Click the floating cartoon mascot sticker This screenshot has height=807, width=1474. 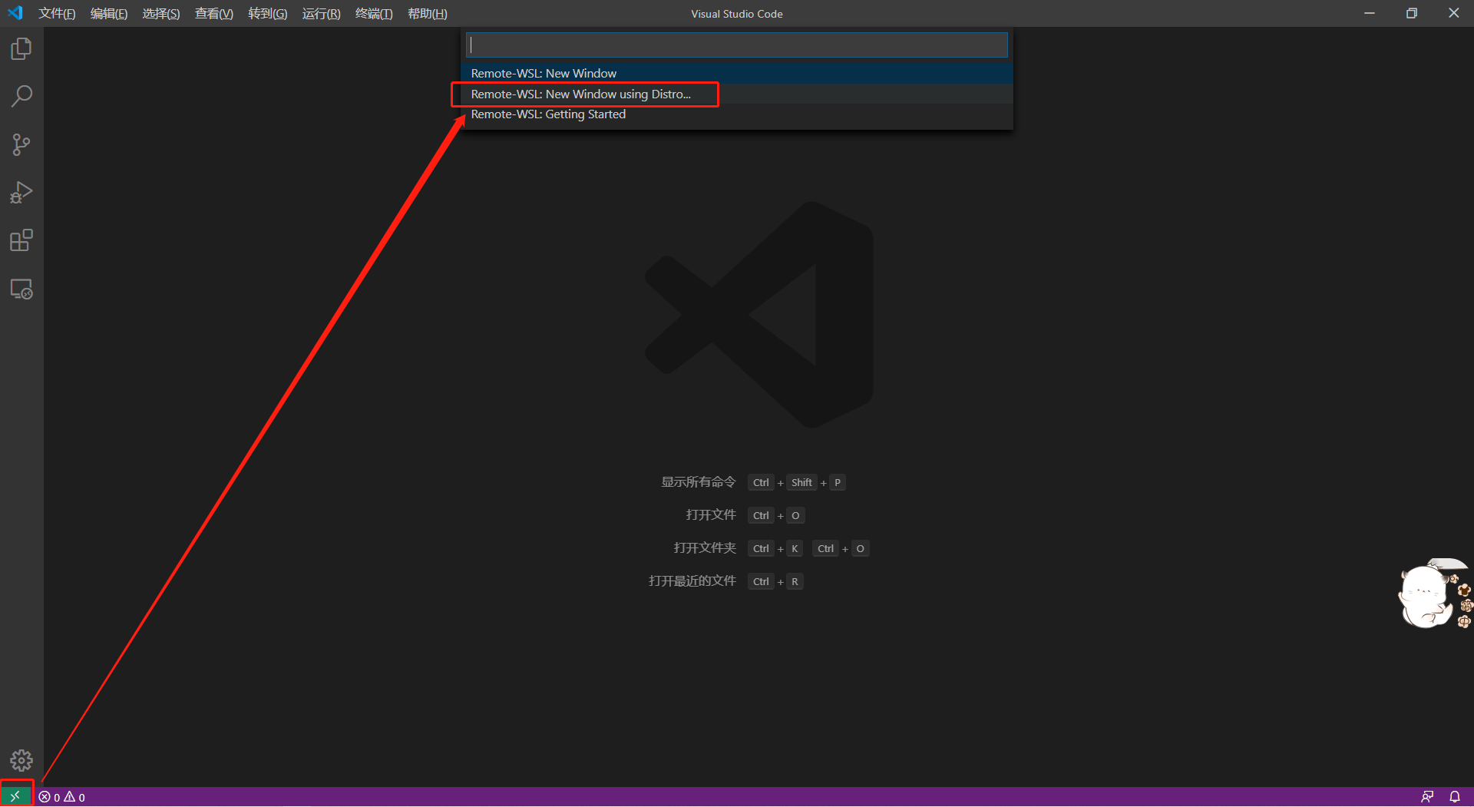pos(1434,593)
